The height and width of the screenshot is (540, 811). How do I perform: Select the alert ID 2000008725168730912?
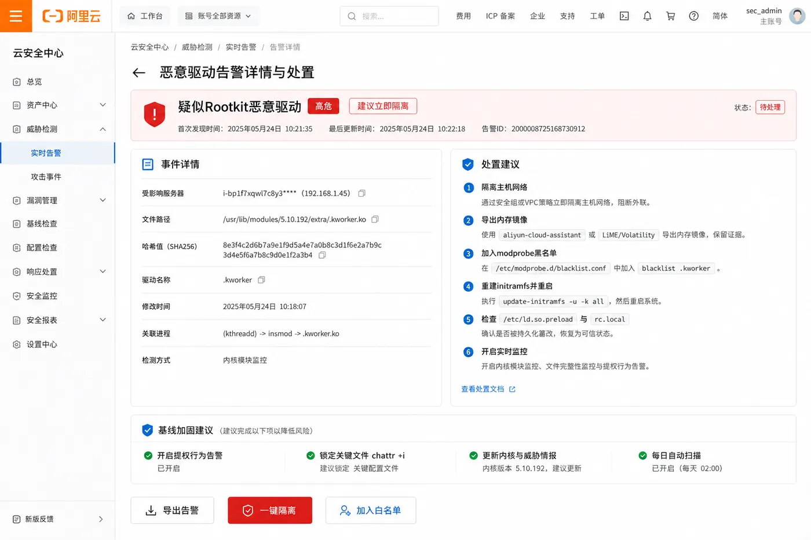548,128
